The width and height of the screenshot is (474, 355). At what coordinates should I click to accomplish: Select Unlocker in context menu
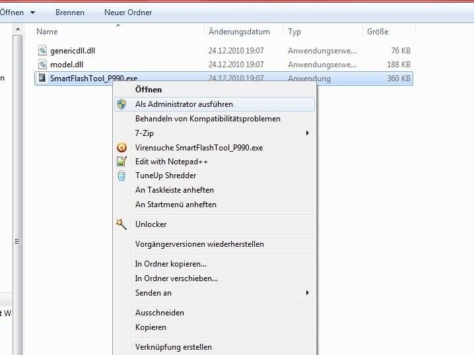coord(215,224)
